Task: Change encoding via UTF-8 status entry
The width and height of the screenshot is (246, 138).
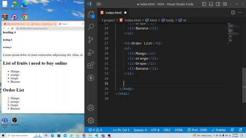Action: pos(155,130)
